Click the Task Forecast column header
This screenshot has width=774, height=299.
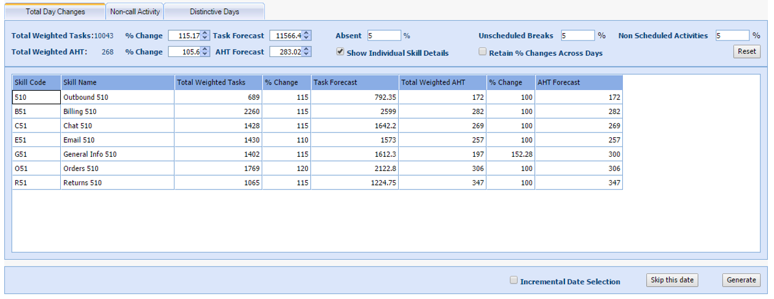point(354,83)
